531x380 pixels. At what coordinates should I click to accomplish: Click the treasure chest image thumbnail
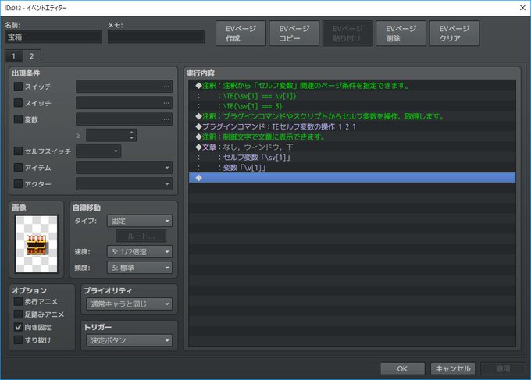[37, 244]
